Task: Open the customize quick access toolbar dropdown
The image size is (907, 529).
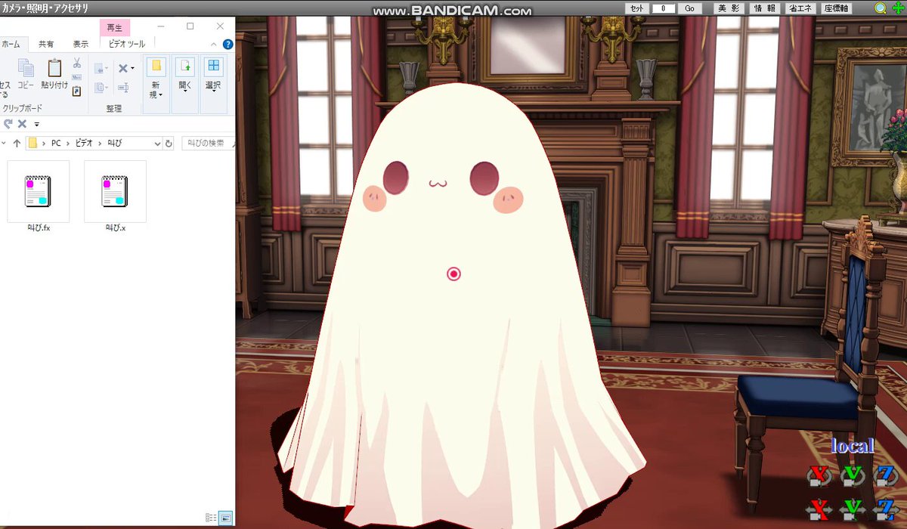Action: [36, 124]
